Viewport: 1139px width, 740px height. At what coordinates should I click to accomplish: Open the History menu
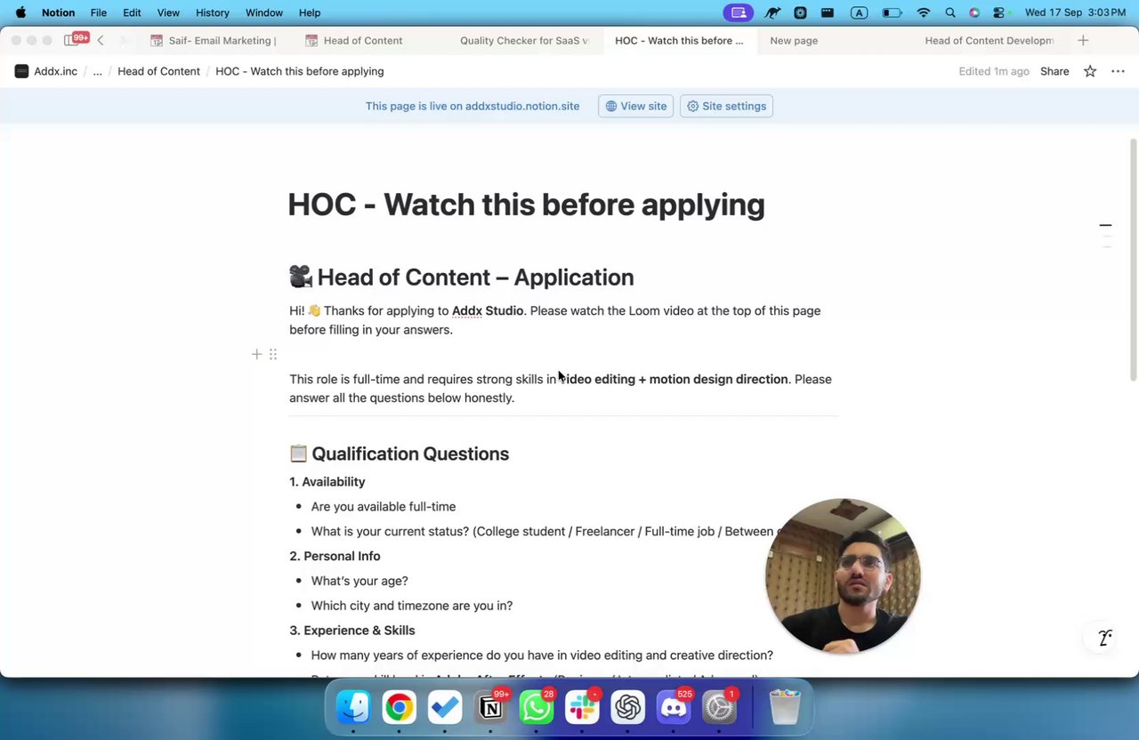coord(212,12)
